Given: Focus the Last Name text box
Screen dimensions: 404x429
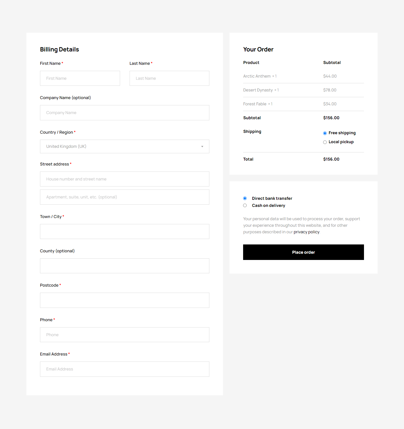Looking at the screenshot, I should point(169,78).
